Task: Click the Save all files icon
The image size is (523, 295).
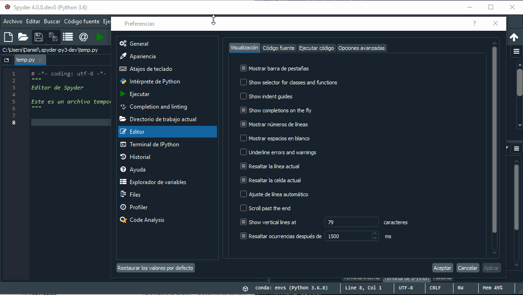Action: [53, 37]
